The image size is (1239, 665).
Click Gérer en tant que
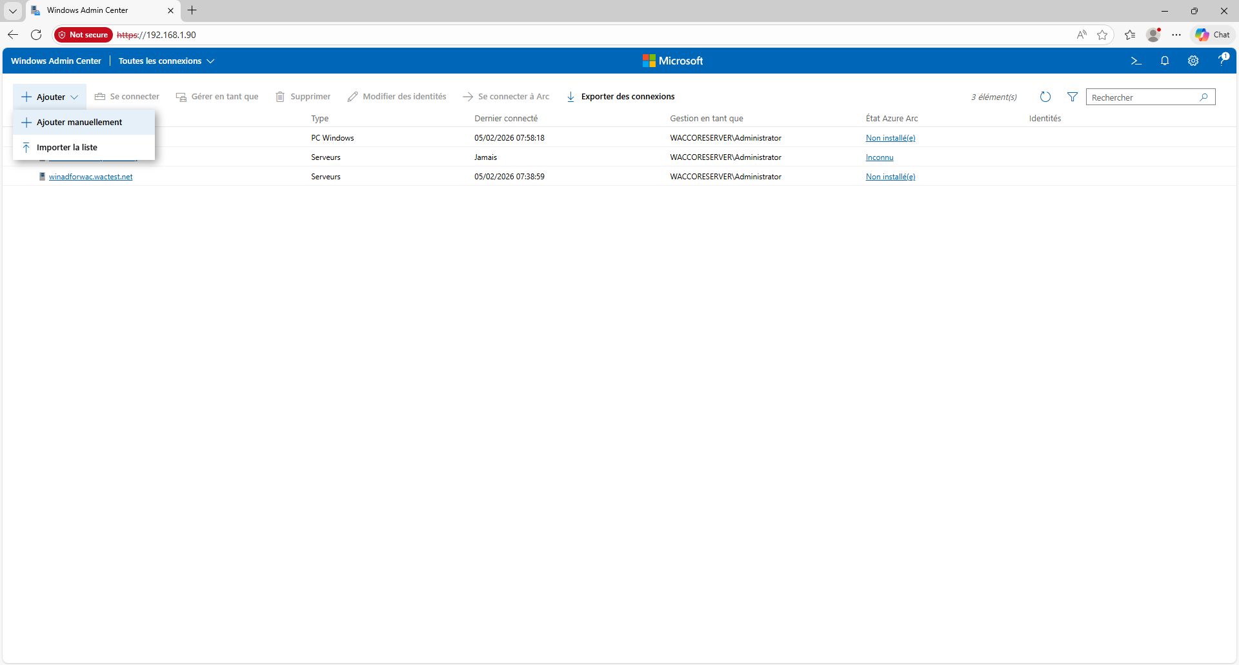217,97
